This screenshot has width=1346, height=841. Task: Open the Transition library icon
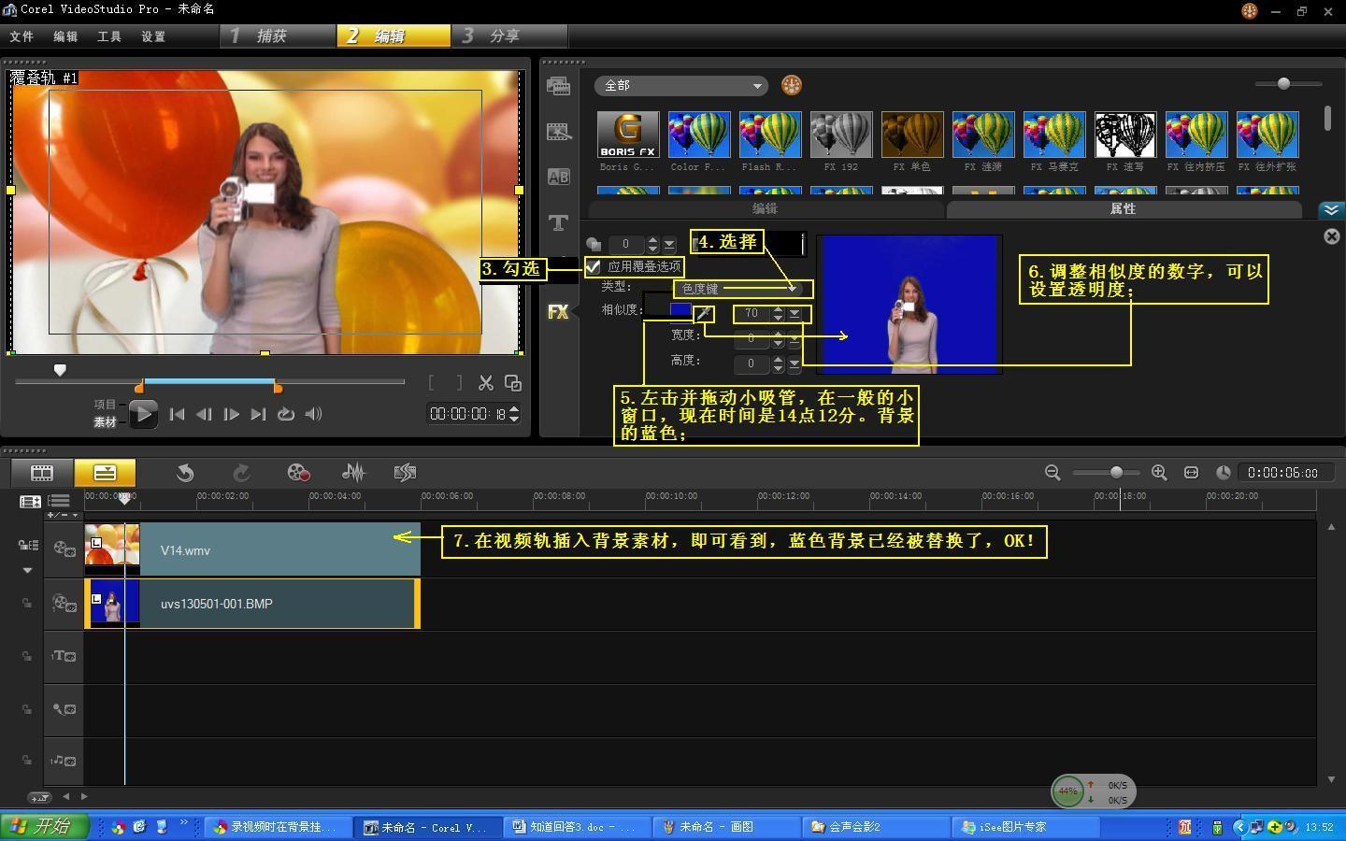(x=559, y=132)
